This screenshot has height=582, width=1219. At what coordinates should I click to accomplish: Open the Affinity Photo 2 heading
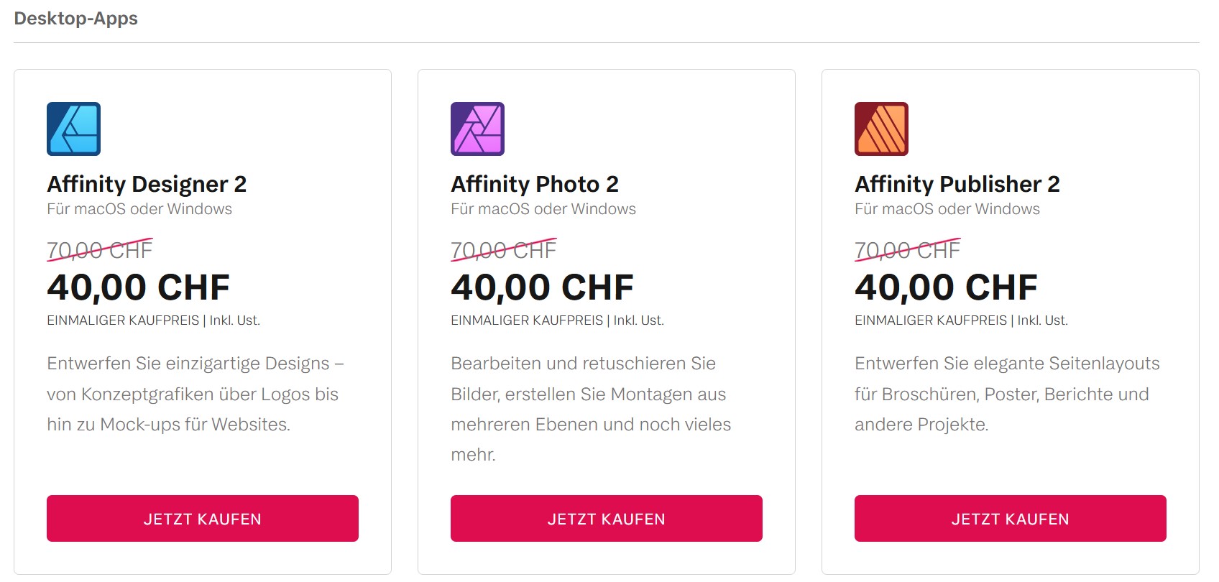pos(535,184)
